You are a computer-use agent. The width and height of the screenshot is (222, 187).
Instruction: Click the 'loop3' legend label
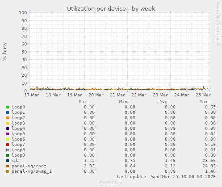pos(18,123)
